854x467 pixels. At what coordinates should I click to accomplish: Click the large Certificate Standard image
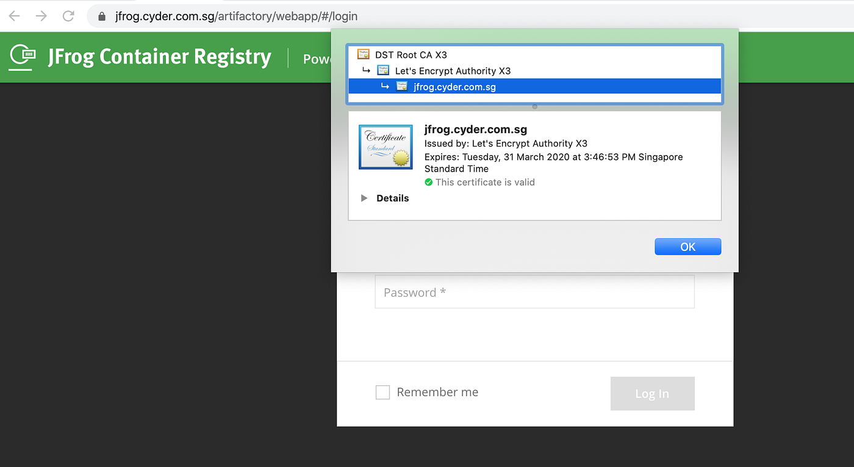pos(386,147)
